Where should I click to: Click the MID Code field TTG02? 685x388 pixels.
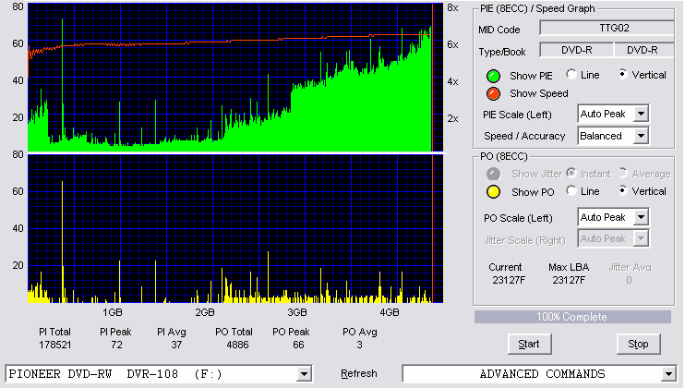click(x=607, y=28)
